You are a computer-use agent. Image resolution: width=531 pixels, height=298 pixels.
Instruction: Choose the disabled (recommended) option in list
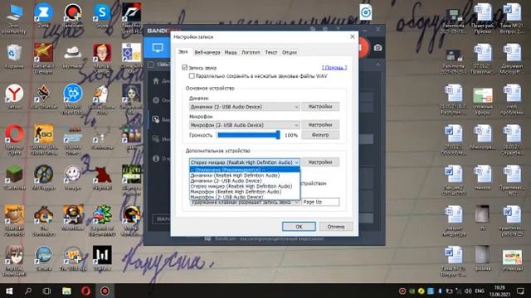[245, 170]
